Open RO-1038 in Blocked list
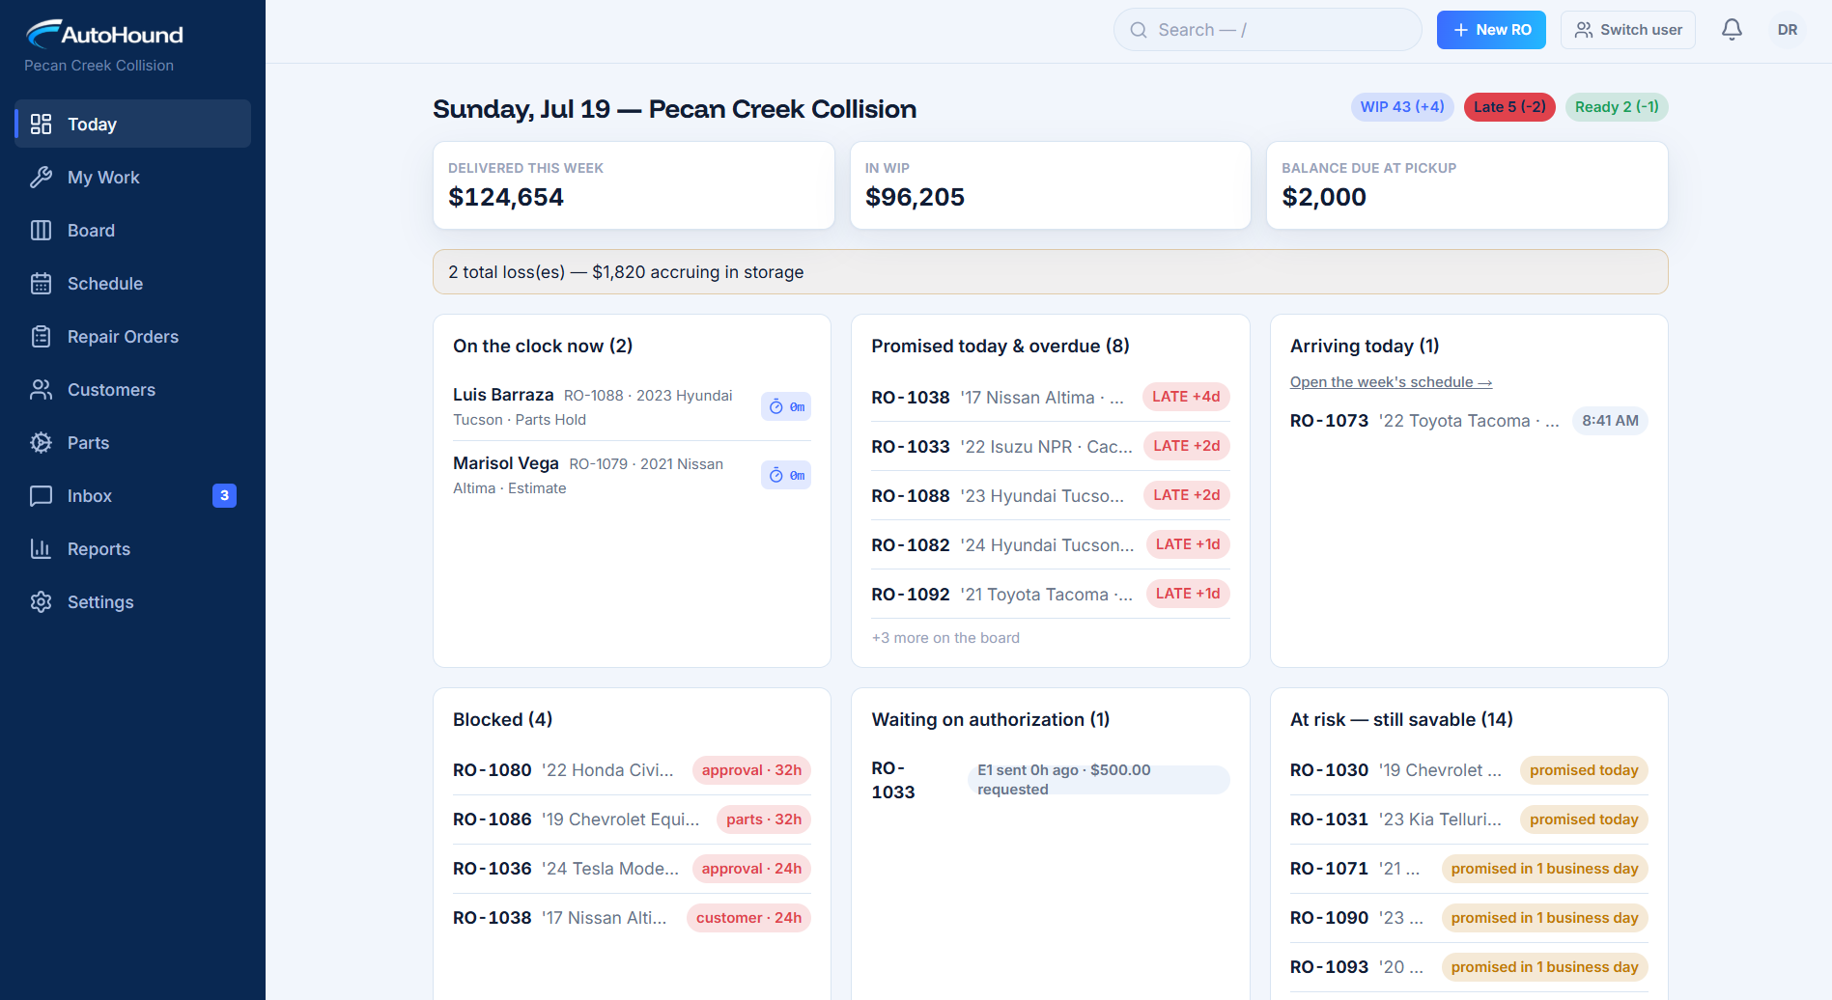The width and height of the screenshot is (1832, 1000). point(632,918)
